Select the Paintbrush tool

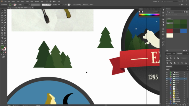pyautogui.click(x=5, y=20)
